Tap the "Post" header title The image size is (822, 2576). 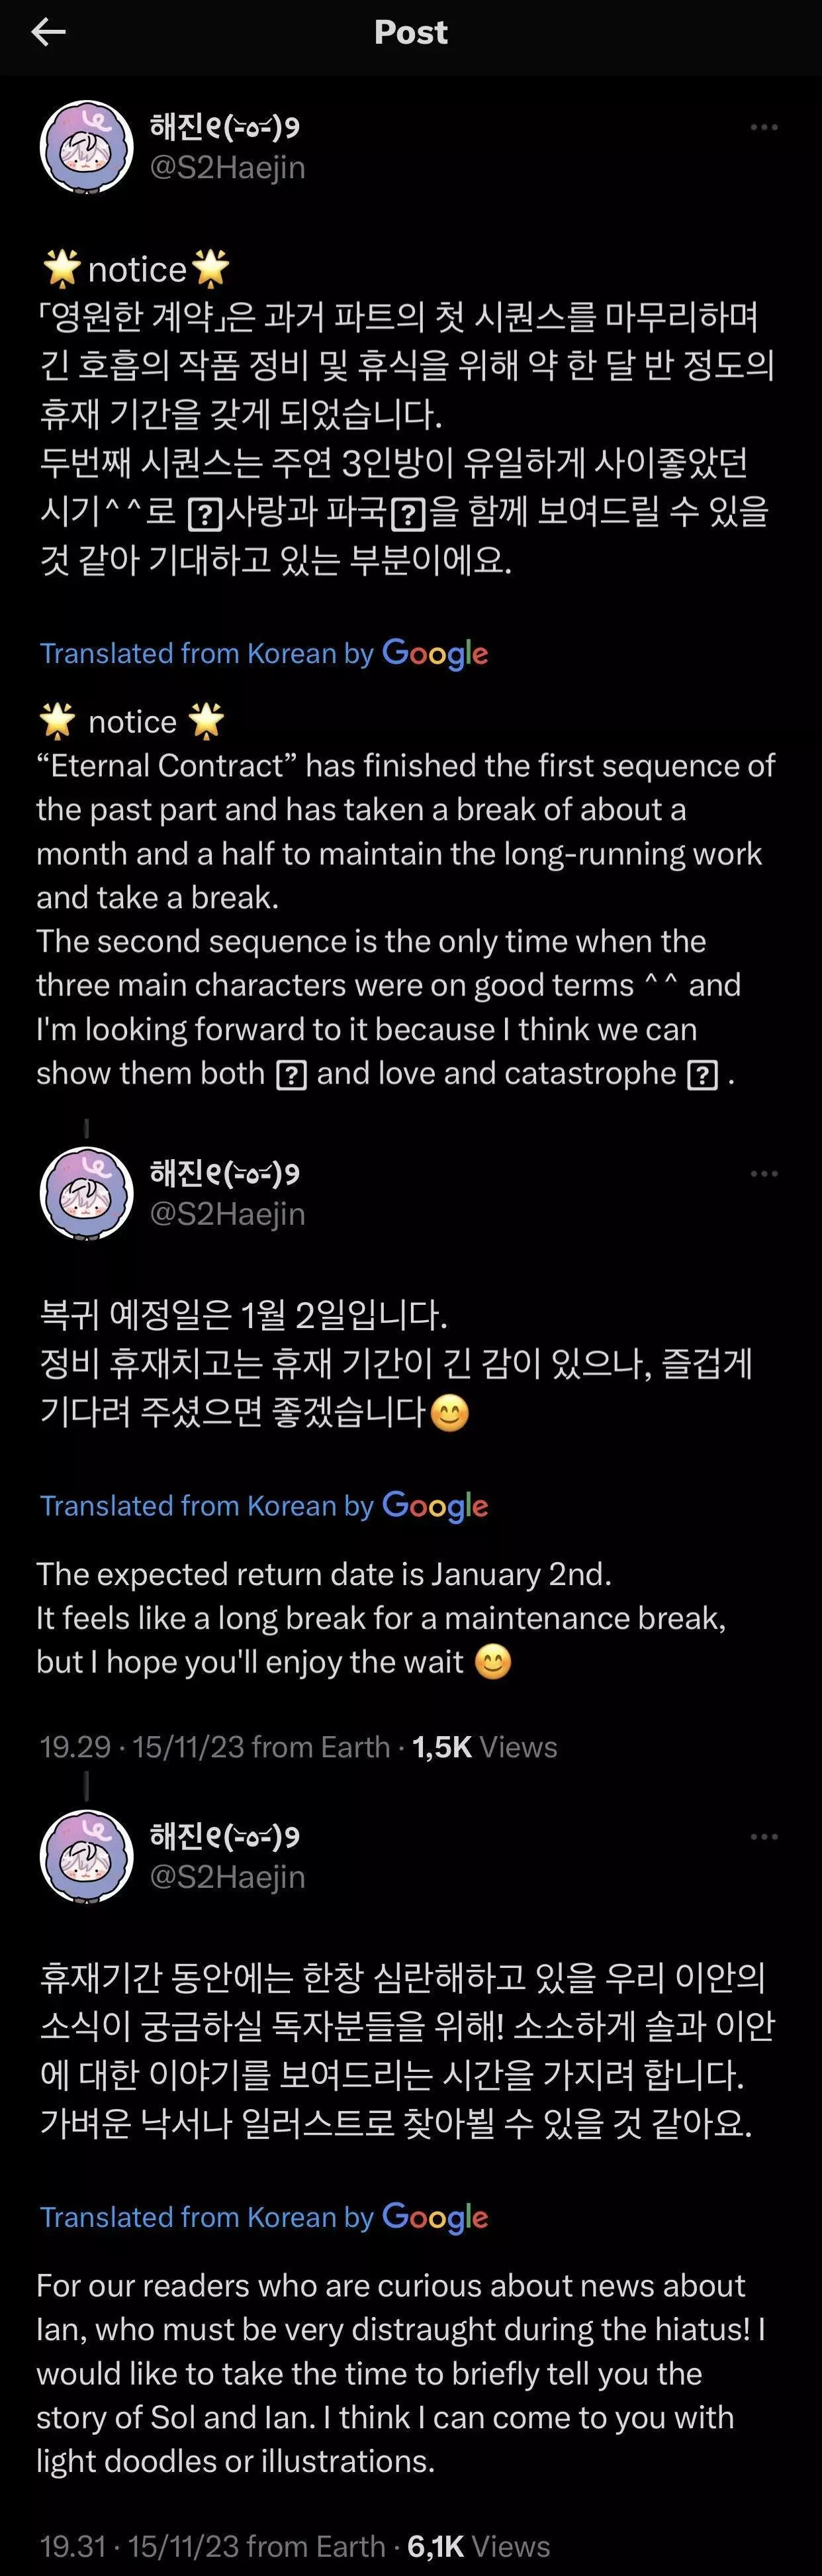[410, 33]
